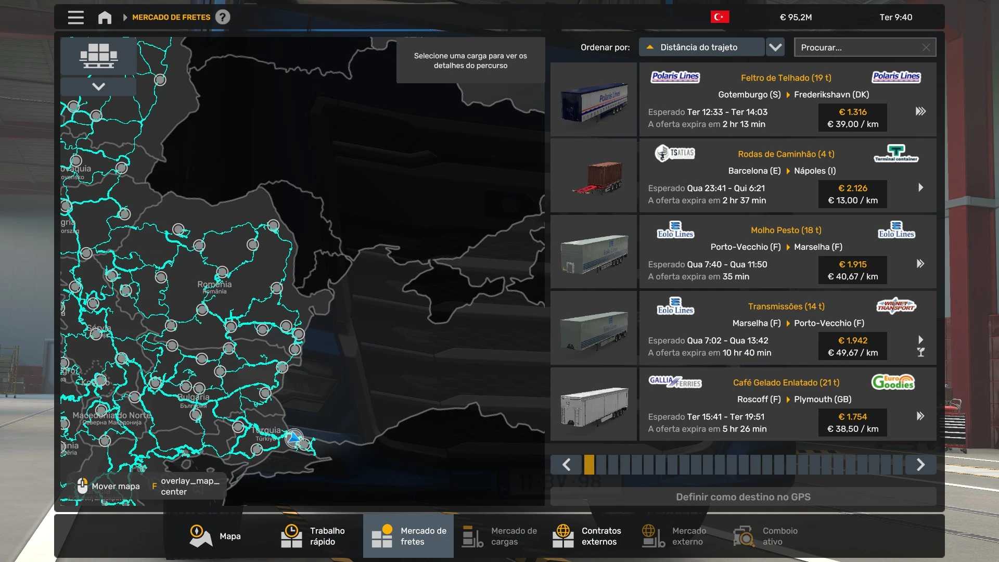
Task: Toggle the sort direction chevron button
Action: 775,47
